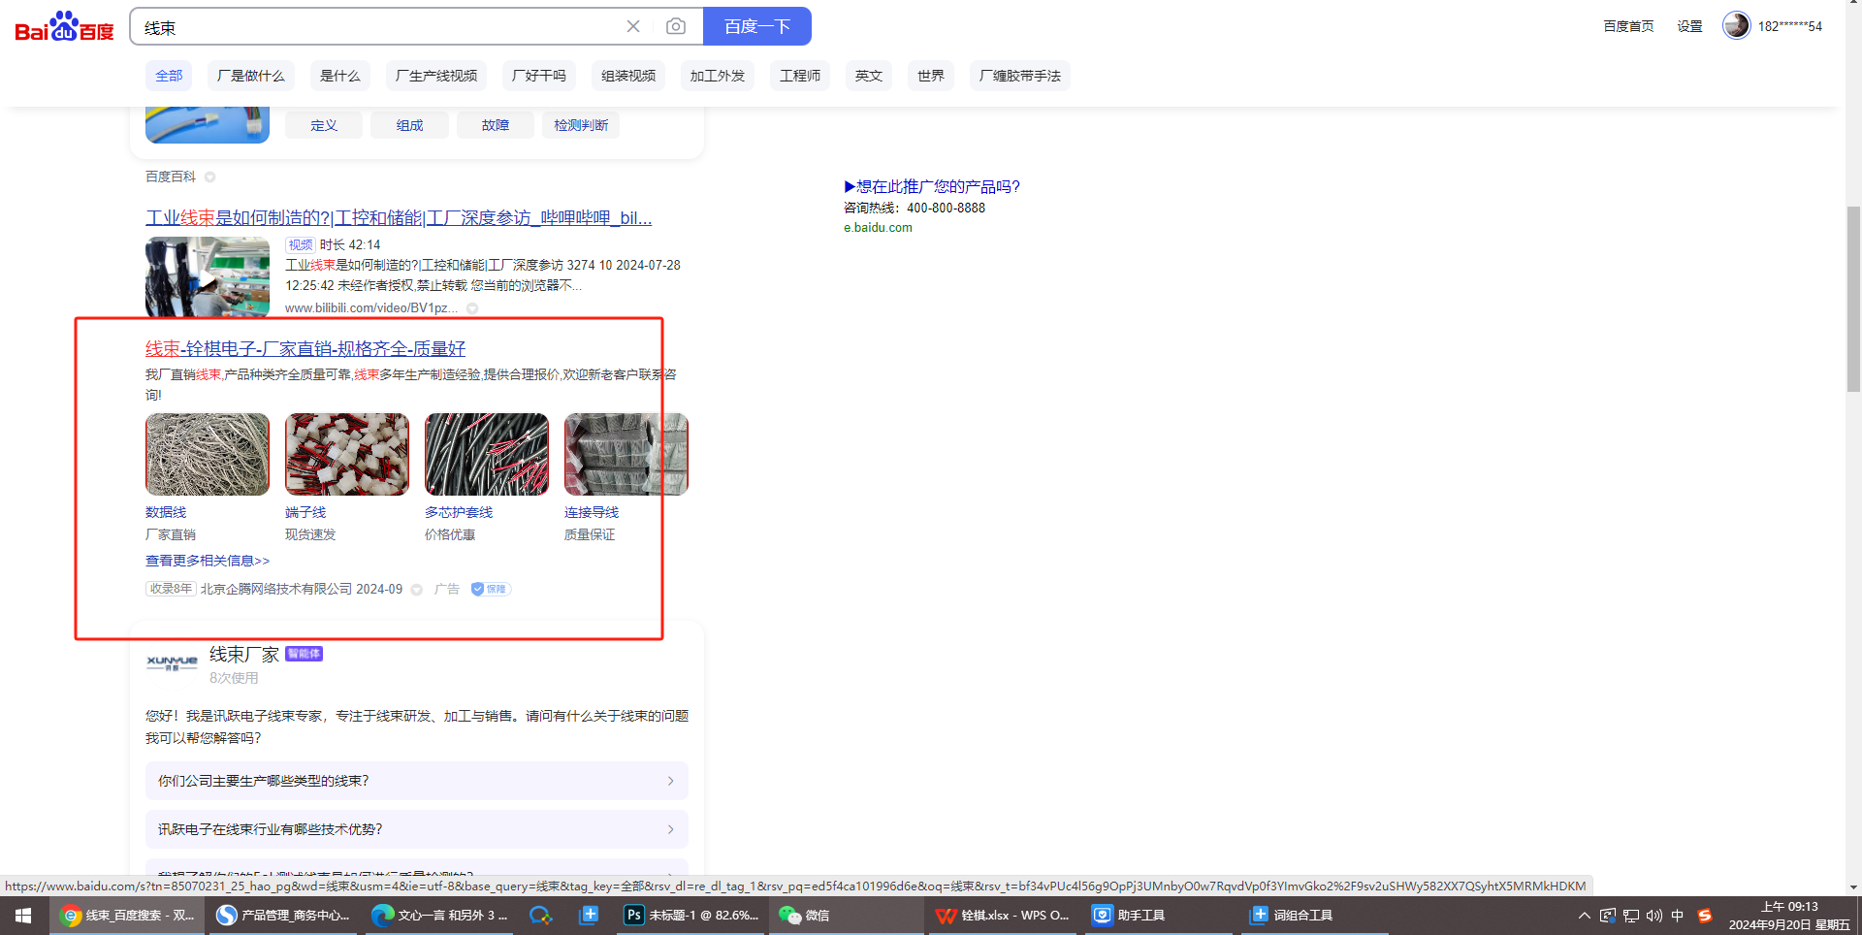Click the 数据线 product thumbnail
The height and width of the screenshot is (935, 1862).
pyautogui.click(x=208, y=454)
